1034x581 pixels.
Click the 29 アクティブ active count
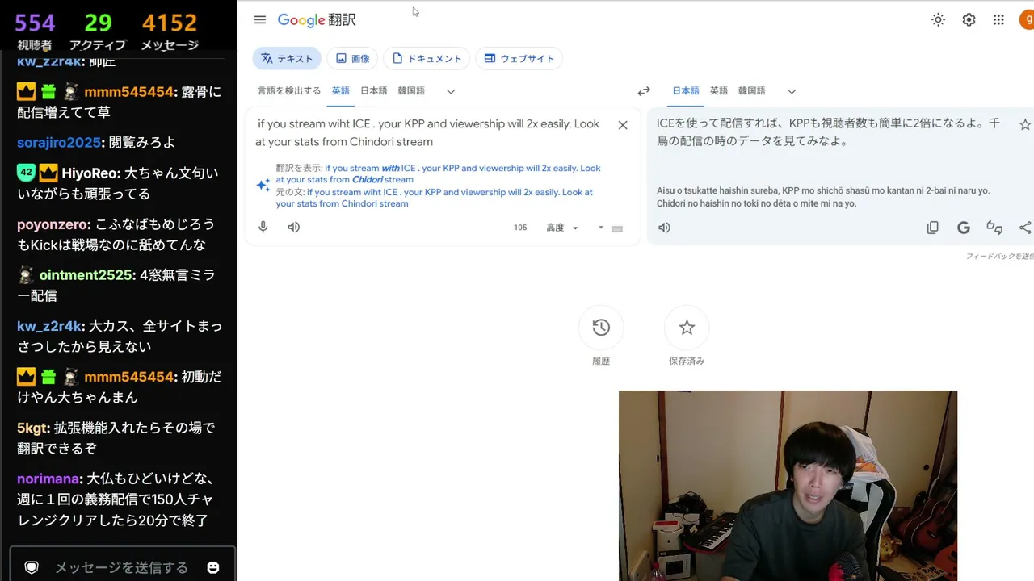(x=98, y=31)
